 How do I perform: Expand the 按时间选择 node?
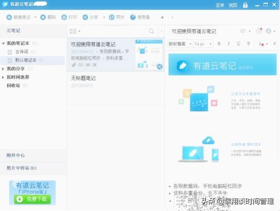3,77
